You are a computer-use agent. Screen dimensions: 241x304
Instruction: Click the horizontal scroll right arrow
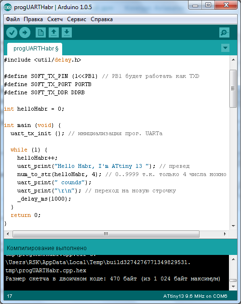click(225, 234)
